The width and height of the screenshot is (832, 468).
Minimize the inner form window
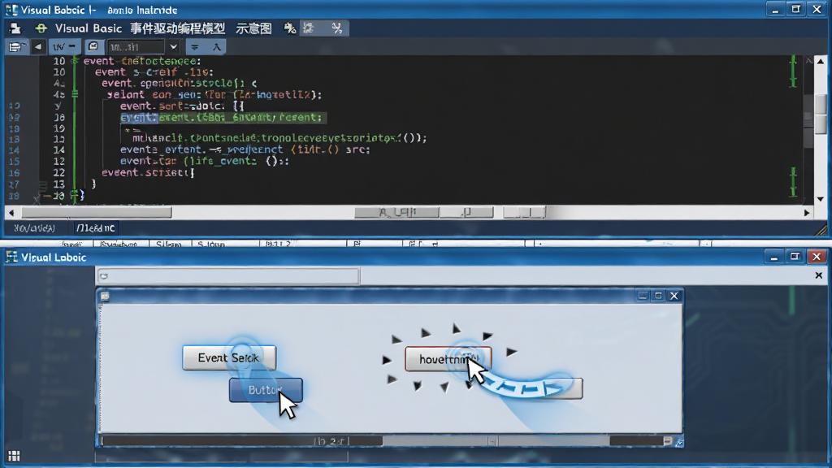pos(643,296)
